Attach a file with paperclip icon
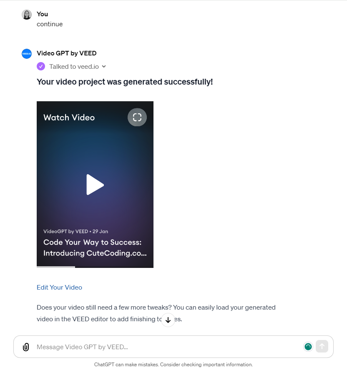The height and width of the screenshot is (370, 347). (26, 347)
